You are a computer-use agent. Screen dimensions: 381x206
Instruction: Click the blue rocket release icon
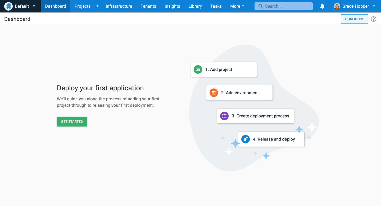pos(246,139)
